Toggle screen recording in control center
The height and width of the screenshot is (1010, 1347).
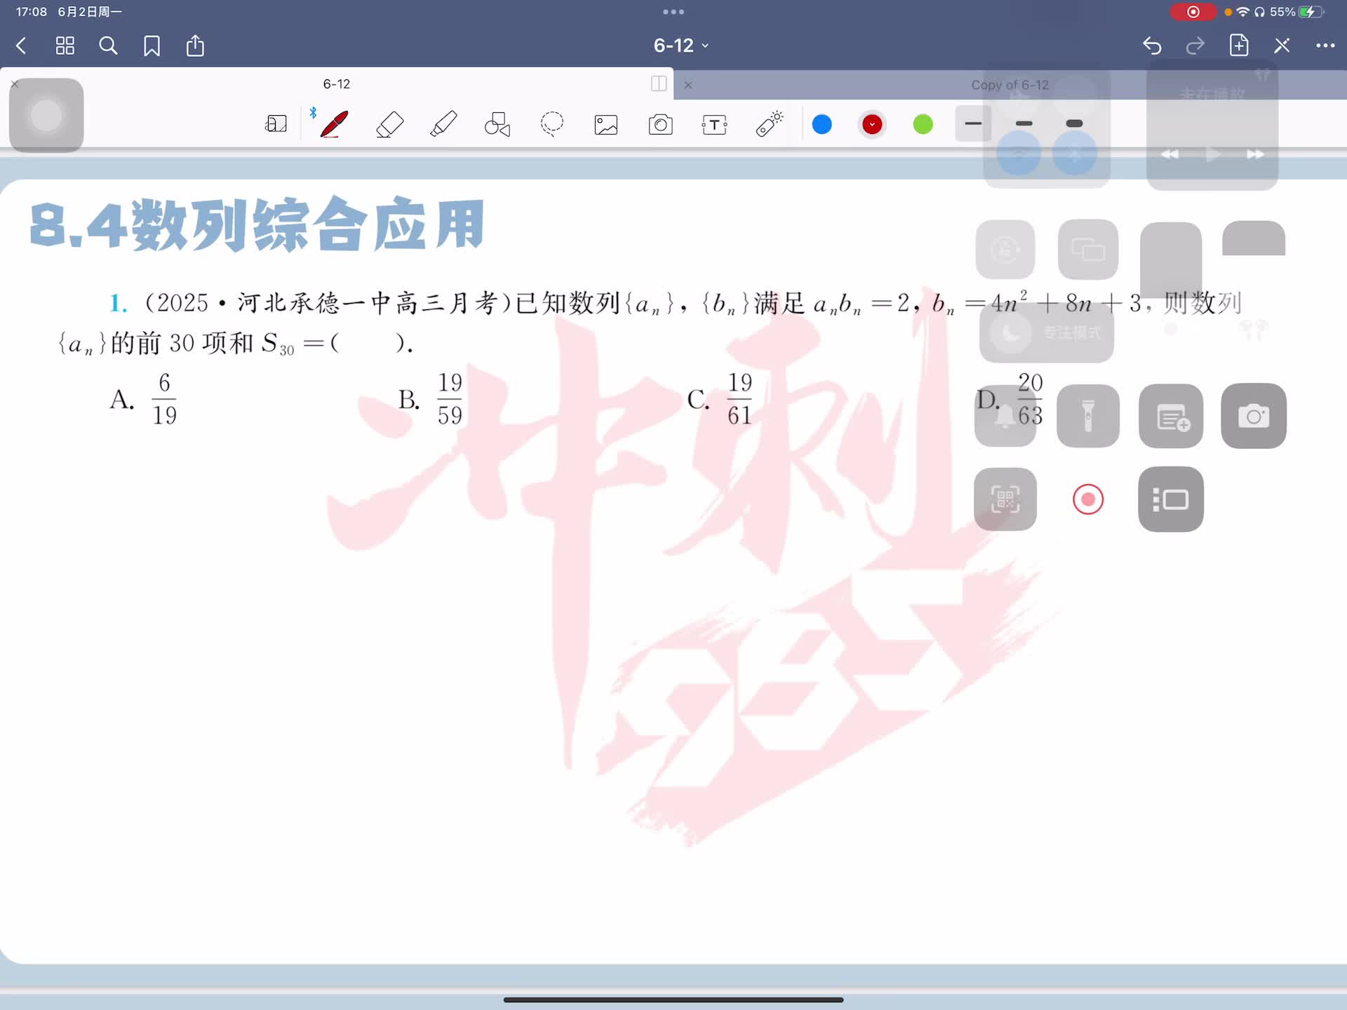click(1088, 499)
